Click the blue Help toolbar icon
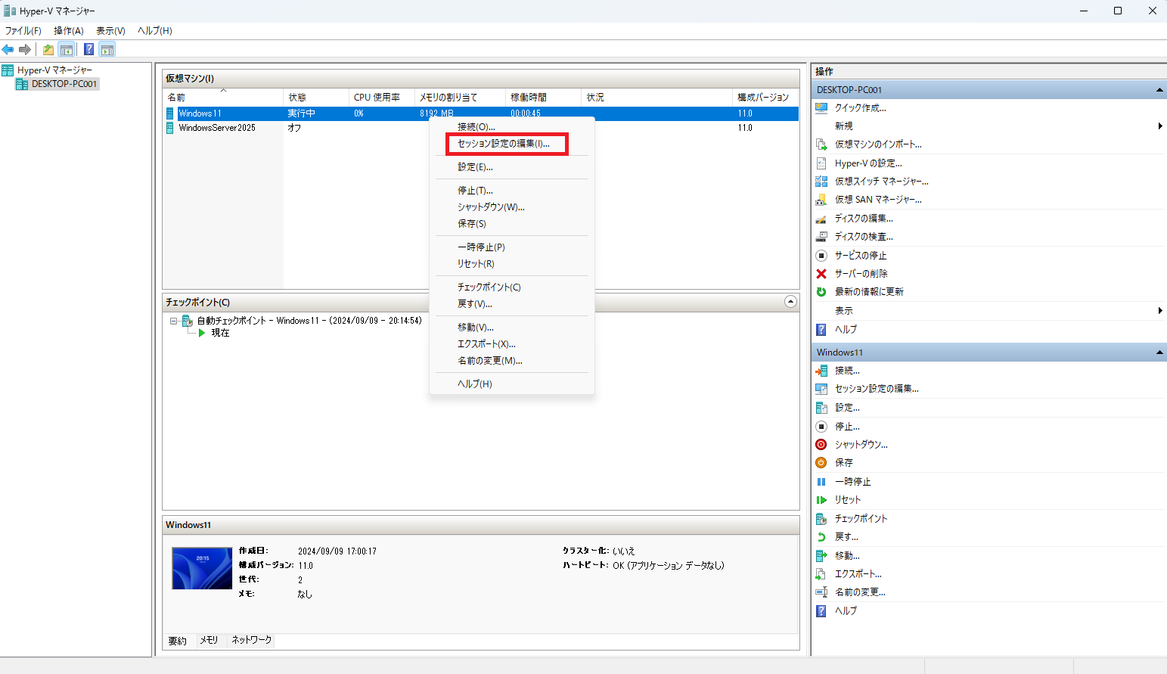 (x=88, y=50)
